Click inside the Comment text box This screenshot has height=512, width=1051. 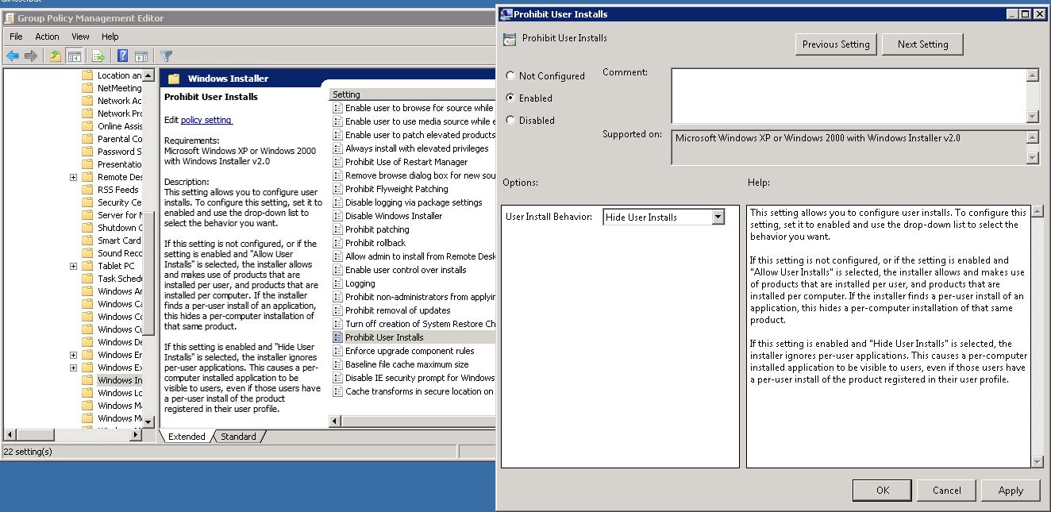pyautogui.click(x=848, y=96)
